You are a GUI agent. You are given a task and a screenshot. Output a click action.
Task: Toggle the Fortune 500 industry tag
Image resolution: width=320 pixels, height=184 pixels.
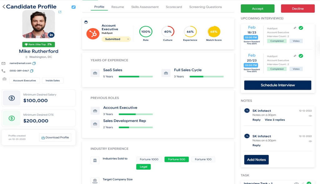177,159
